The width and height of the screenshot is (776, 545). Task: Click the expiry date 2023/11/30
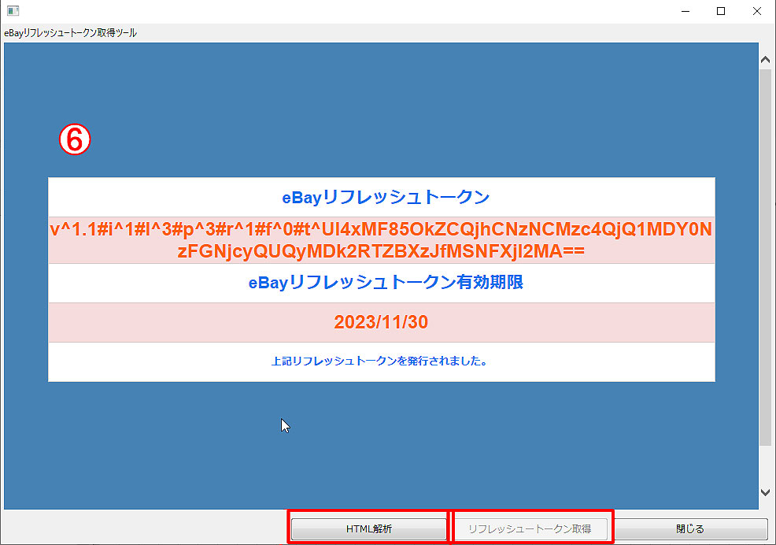tap(381, 322)
